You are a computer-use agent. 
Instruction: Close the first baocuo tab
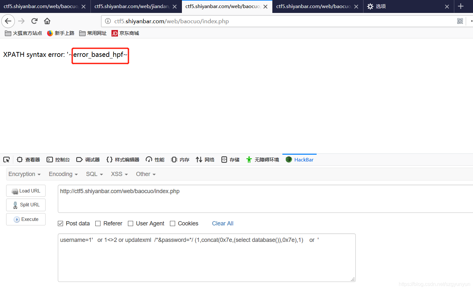tap(83, 6)
